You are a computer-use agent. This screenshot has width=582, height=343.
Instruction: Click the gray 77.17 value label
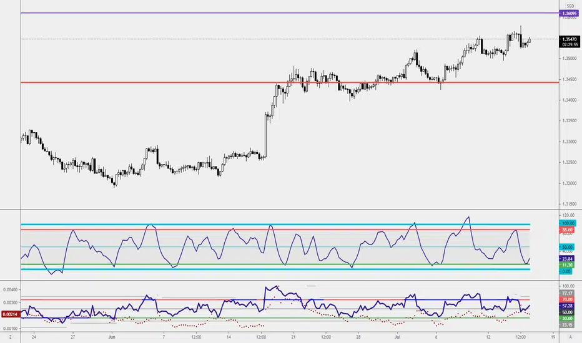[x=567, y=293]
